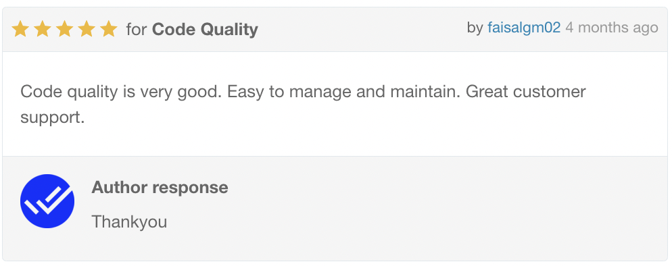This screenshot has height=266, width=672.
Task: Click the word "support." in the review body
Action: tap(52, 117)
